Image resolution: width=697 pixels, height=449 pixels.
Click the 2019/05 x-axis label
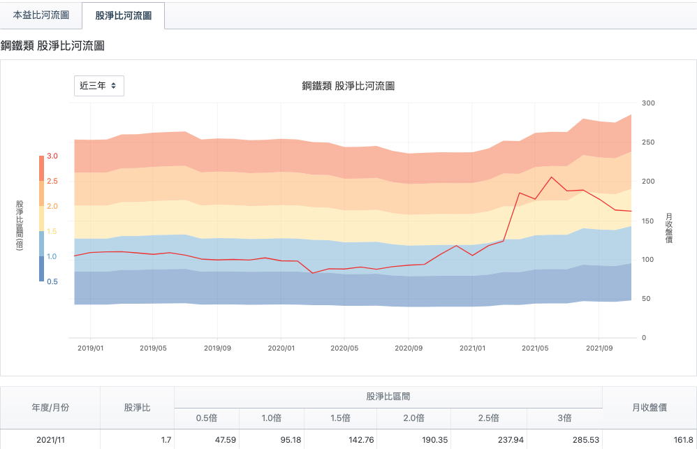(153, 348)
